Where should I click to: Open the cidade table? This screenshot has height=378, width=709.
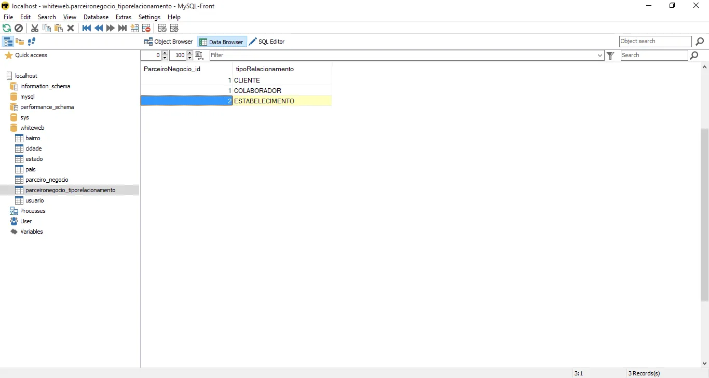click(33, 148)
